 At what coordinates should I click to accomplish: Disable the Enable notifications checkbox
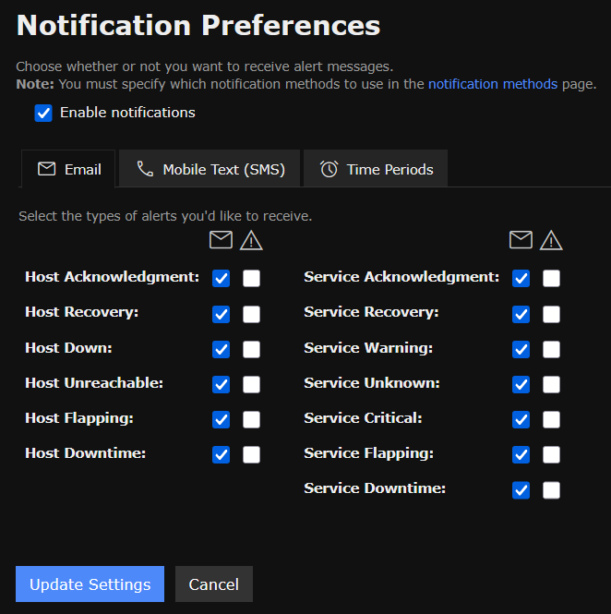(43, 114)
